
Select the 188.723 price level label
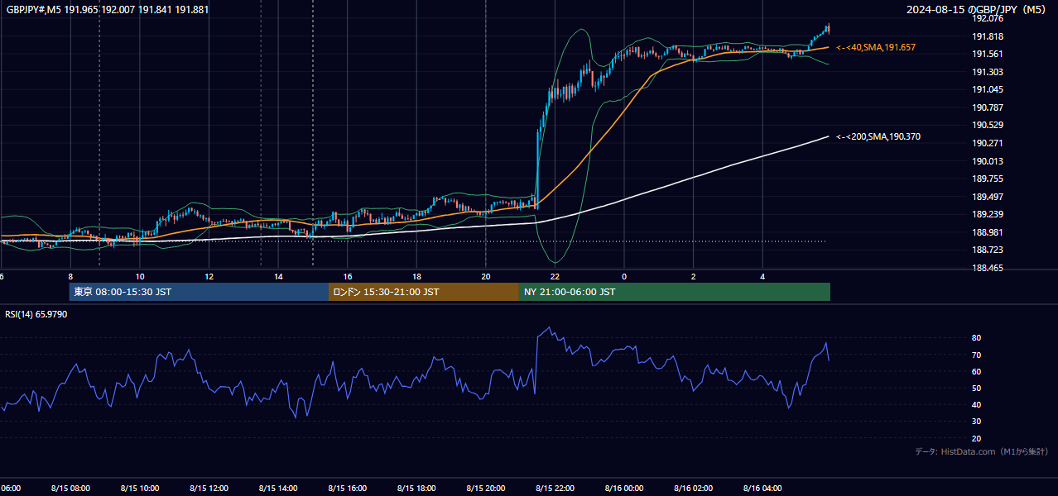tap(987, 250)
